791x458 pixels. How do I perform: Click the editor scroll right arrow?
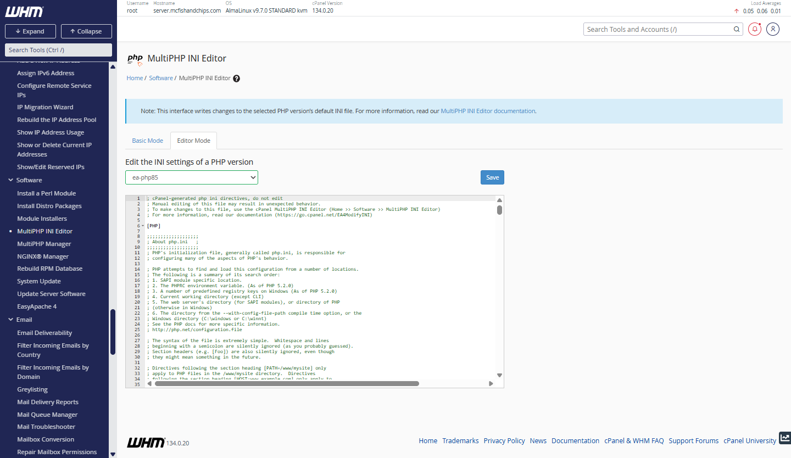pos(491,384)
